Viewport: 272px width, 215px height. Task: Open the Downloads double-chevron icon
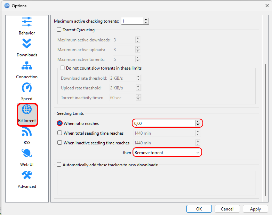click(x=27, y=43)
